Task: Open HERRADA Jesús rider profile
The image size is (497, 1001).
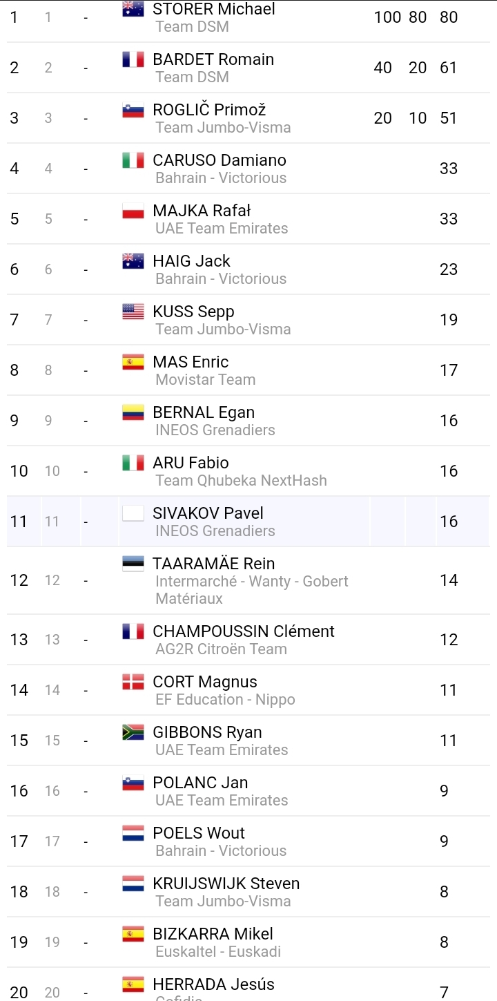Action: pos(214,984)
